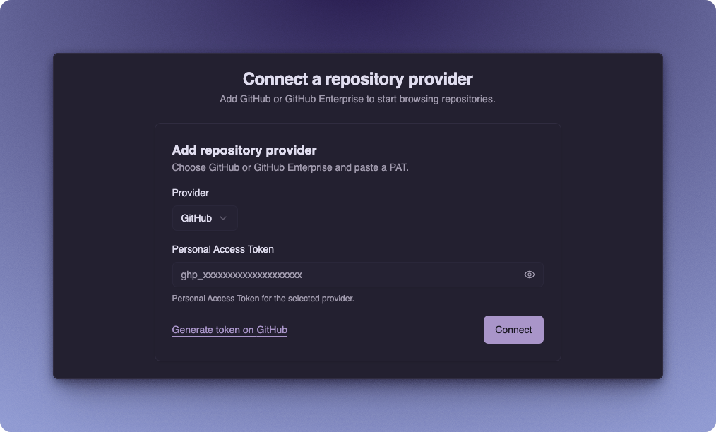Click the 'Add repository provider' card title
Image resolution: width=716 pixels, height=432 pixels.
pos(244,150)
